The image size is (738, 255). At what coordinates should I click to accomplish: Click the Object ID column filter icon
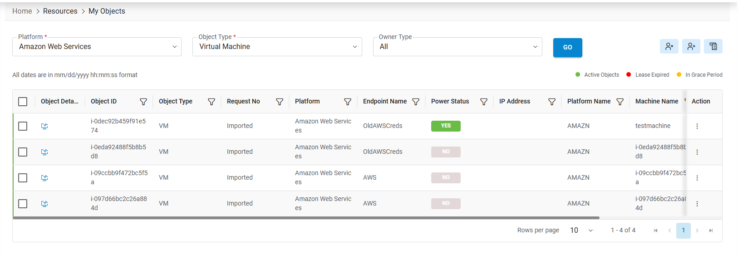click(143, 102)
